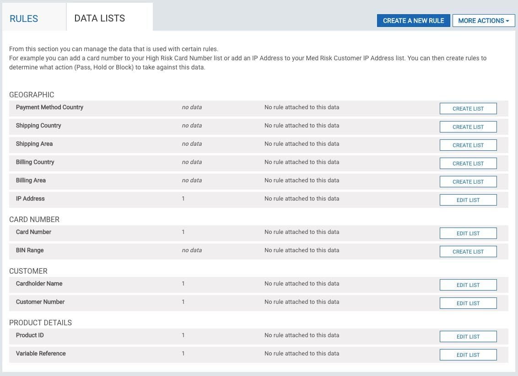
Task: Create list for Shipping Area
Action: (468, 145)
